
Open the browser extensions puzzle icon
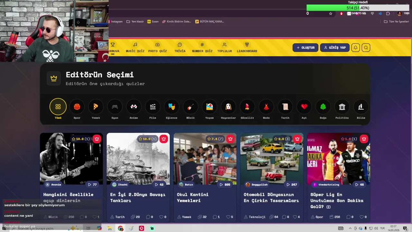[388, 14]
